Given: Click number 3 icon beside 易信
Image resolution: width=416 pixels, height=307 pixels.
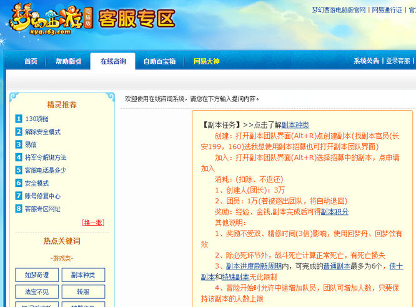Looking at the screenshot, I should (19, 144).
